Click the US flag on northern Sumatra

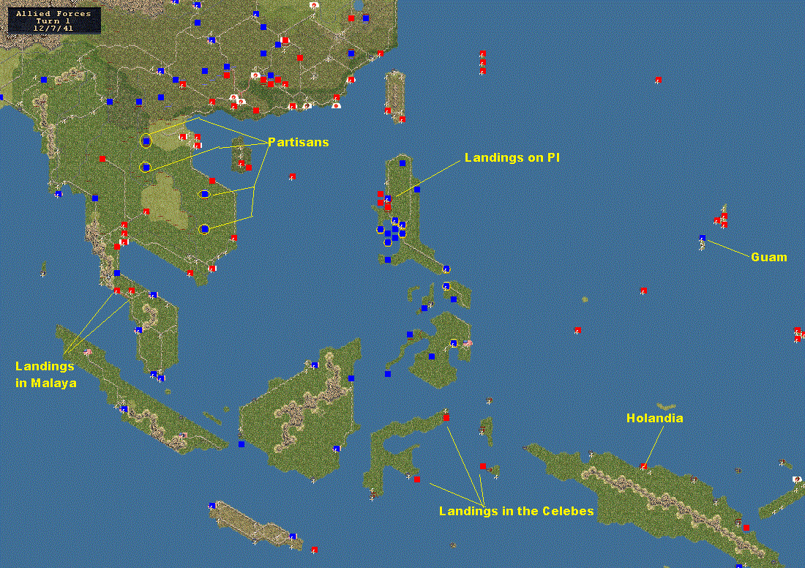87,352
